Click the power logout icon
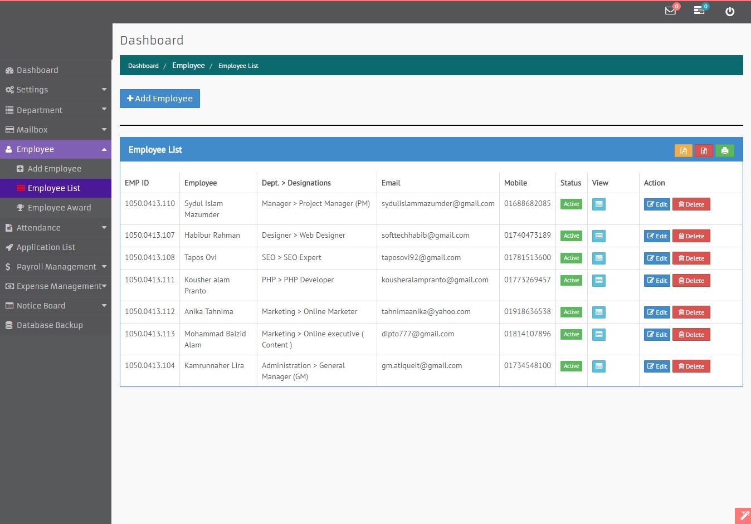 click(x=730, y=11)
